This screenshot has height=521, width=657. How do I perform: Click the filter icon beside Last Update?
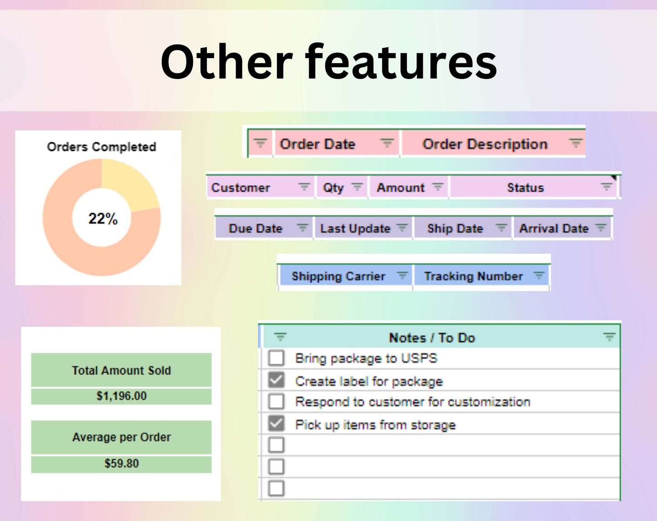pyautogui.click(x=402, y=228)
